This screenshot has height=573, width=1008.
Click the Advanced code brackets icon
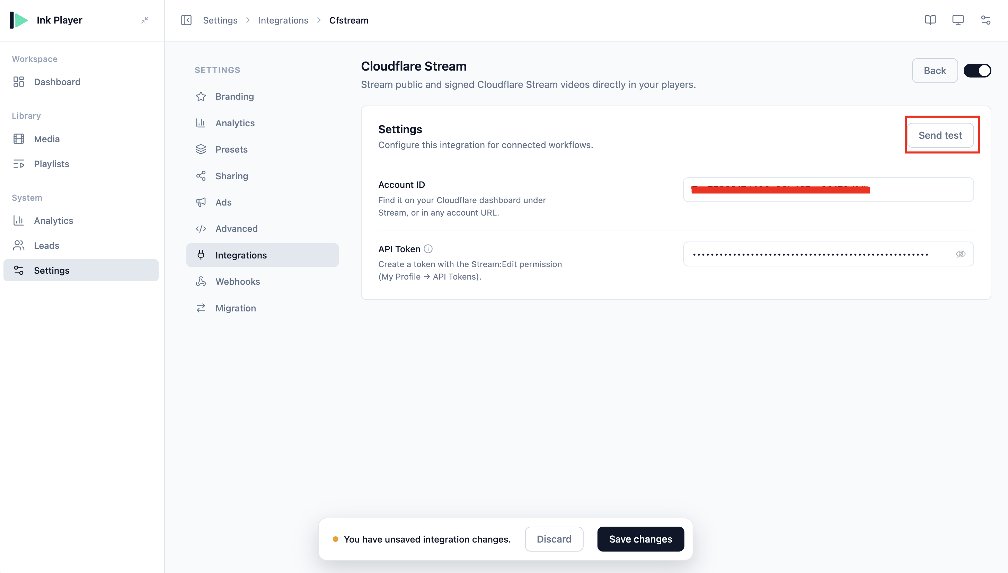[201, 229]
